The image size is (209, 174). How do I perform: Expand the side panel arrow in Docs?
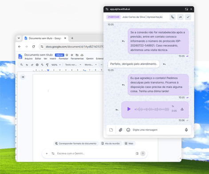[x=180, y=158]
